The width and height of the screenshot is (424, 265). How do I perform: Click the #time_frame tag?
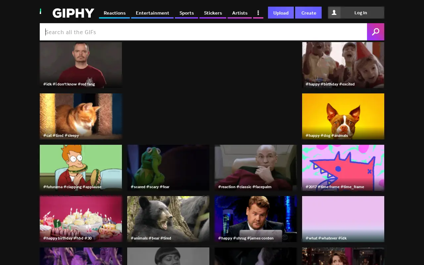[x=352, y=187]
